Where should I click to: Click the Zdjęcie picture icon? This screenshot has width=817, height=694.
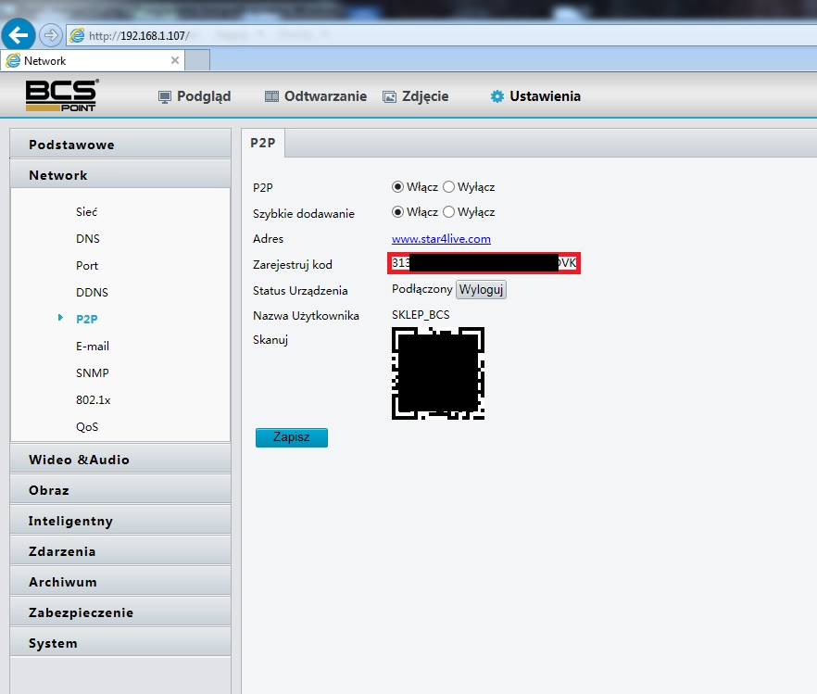389,97
